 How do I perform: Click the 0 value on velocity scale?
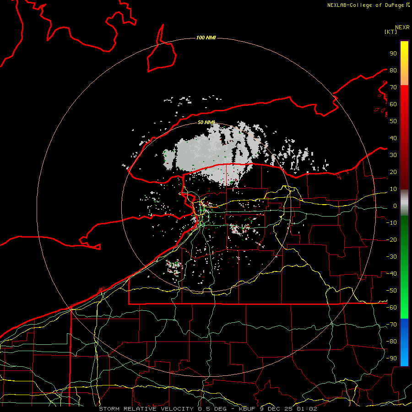pos(395,206)
